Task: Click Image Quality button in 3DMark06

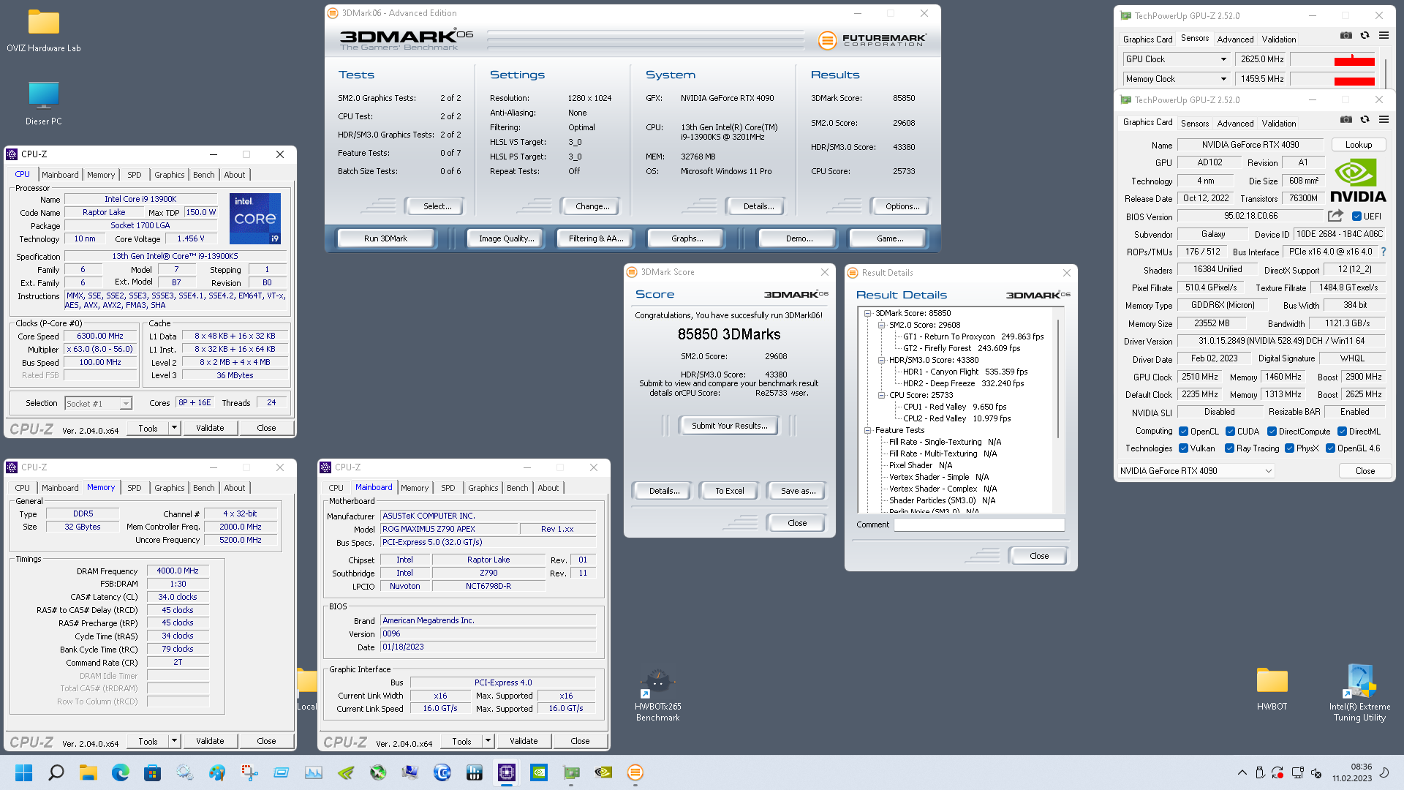Action: 506,238
